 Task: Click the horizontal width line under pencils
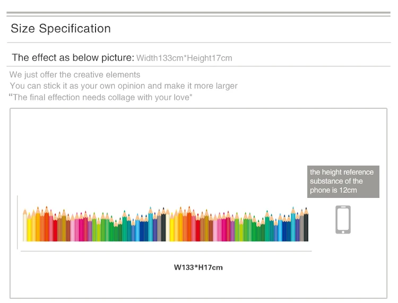tap(166, 251)
